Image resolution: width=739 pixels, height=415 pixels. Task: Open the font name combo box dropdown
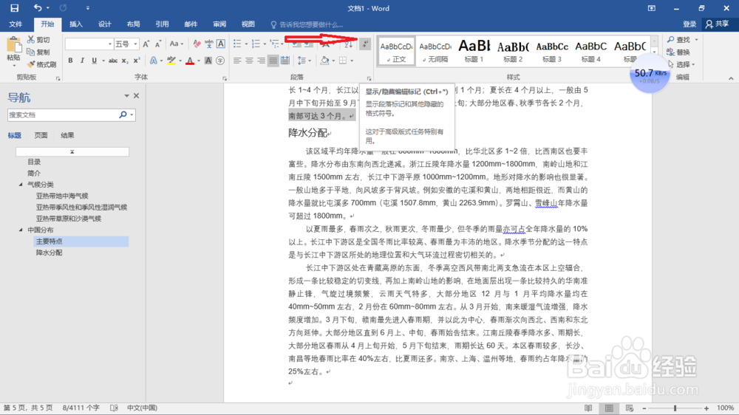pos(110,44)
